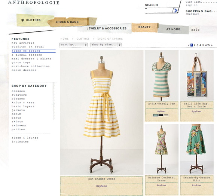The width and height of the screenshot is (217, 196).
Task: Click Signs of Spring in the breadcrumb
Action: pyautogui.click(x=110, y=39)
